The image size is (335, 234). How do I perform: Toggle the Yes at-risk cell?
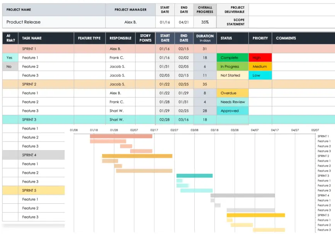click(10, 58)
